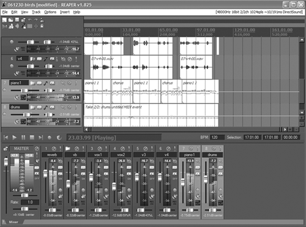Open the Insert menu
This screenshot has height=227, width=306.
[65, 12]
